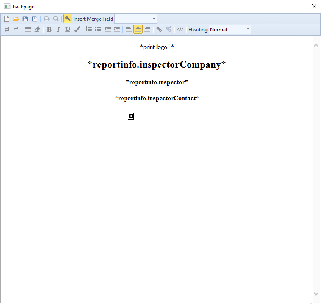The height and width of the screenshot is (304, 321).
Task: Disable center alignment toggle
Action: [x=138, y=29]
